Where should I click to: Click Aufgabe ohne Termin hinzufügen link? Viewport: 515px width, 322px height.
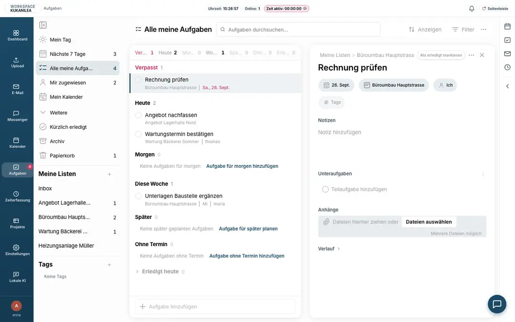(247, 256)
